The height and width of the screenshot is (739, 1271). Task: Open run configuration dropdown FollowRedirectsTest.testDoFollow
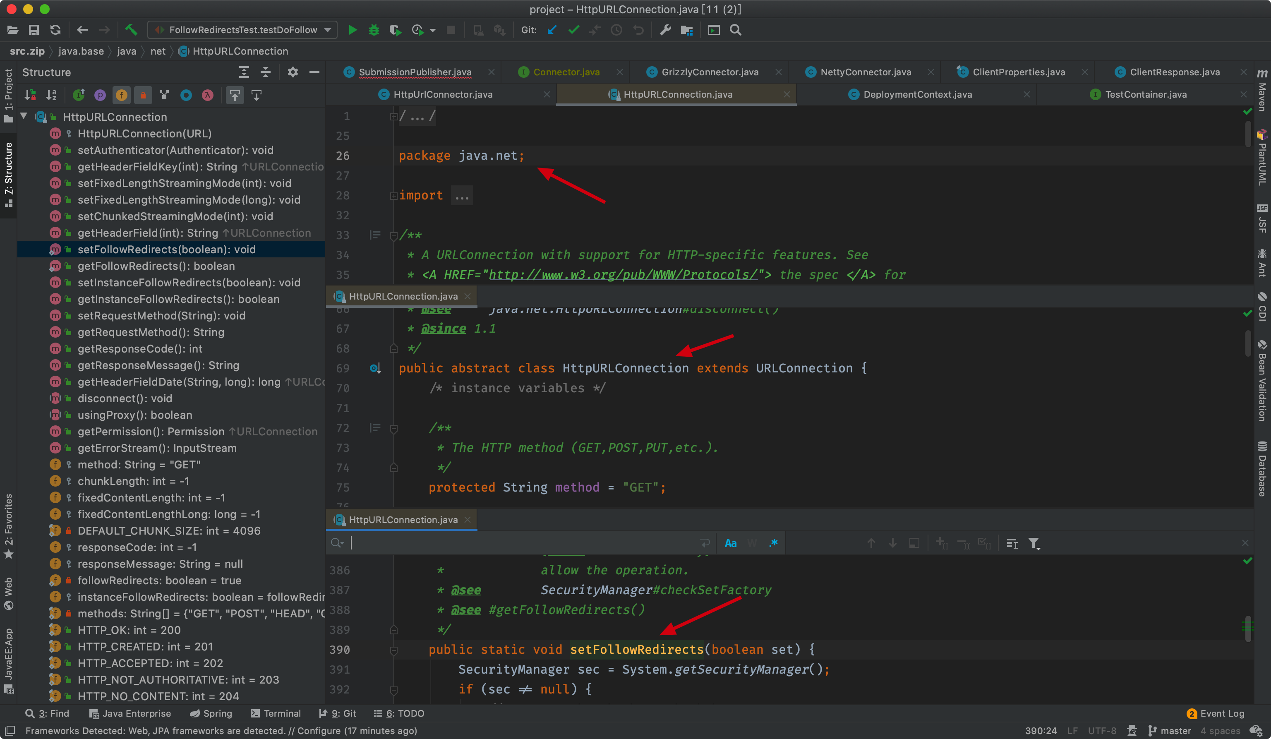pyautogui.click(x=242, y=30)
